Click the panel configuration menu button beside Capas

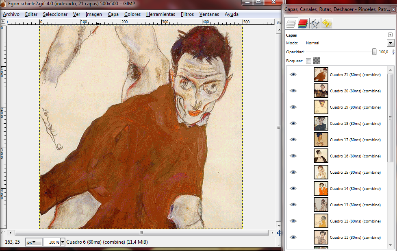point(390,35)
